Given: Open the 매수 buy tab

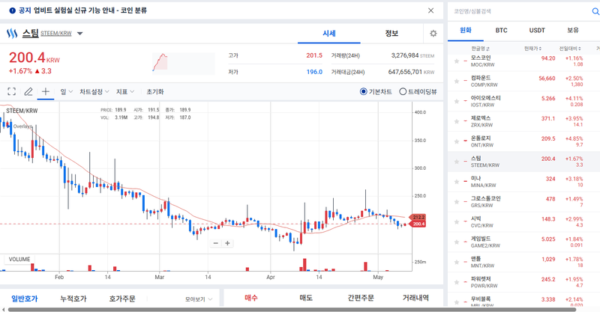Looking at the screenshot, I should point(251,298).
